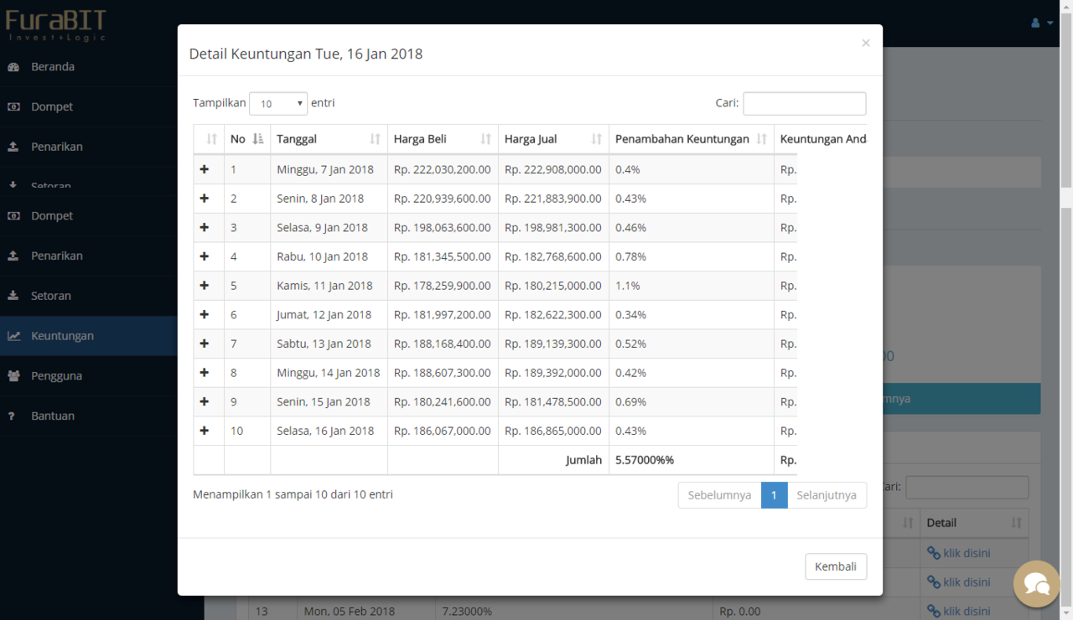Click the second Penarikan sidebar item
This screenshot has width=1073, height=620.
click(88, 256)
